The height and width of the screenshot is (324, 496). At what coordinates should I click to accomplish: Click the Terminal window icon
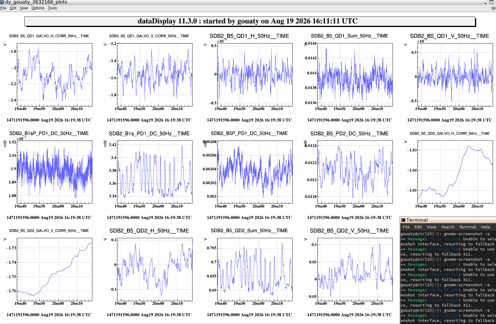click(x=403, y=220)
